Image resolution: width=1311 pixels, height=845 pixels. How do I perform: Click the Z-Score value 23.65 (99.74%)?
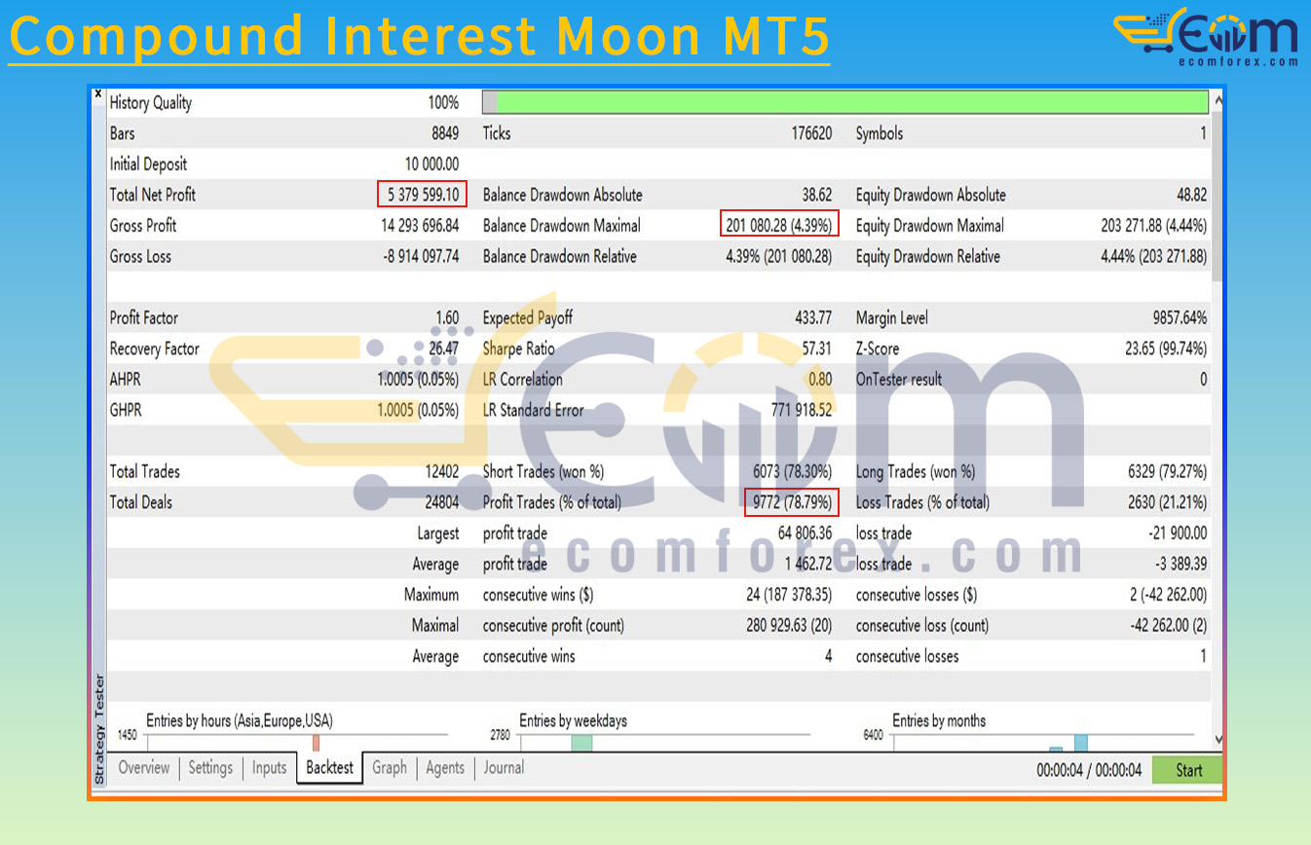1166,349
